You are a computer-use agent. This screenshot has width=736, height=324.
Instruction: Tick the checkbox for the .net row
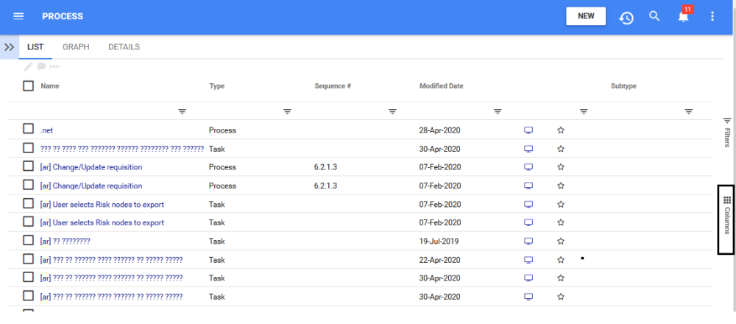28,129
